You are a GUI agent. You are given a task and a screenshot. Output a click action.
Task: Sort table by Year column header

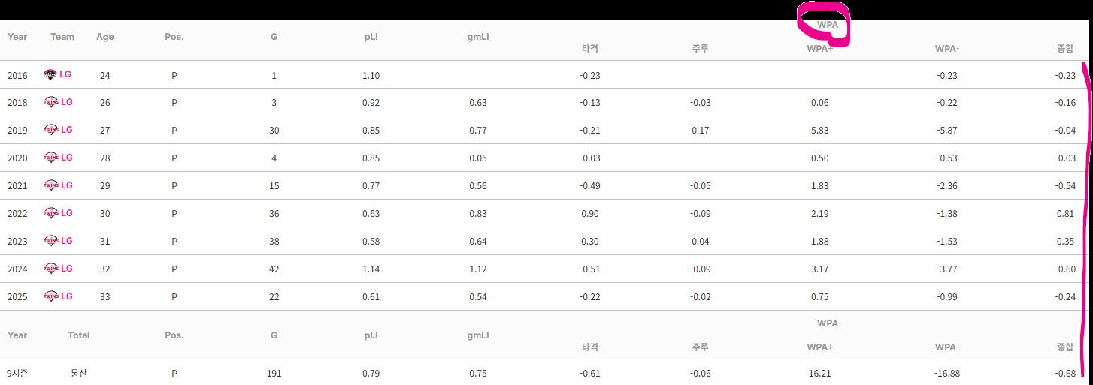tap(17, 36)
